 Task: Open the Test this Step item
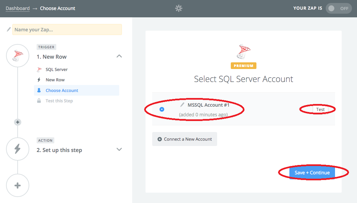point(59,101)
